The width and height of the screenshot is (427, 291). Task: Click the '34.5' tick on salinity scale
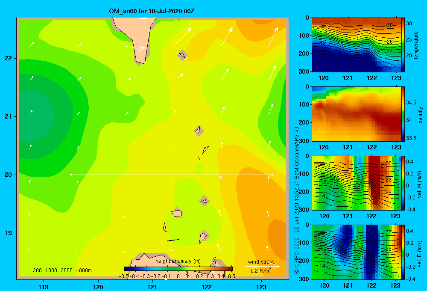411,103
